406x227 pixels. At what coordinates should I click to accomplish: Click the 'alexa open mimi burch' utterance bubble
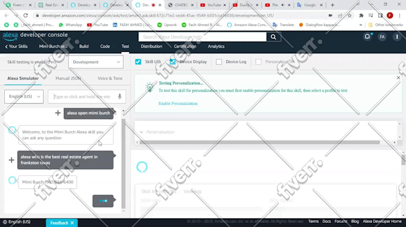88,113
